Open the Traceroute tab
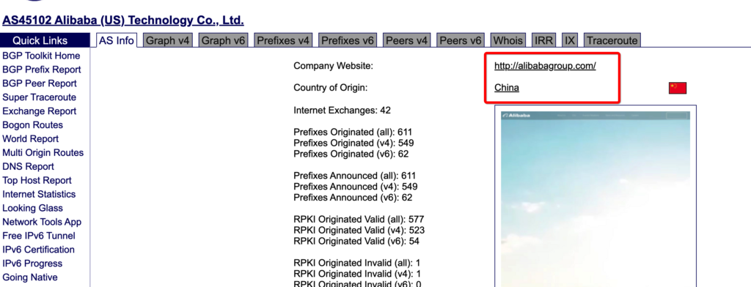 612,41
